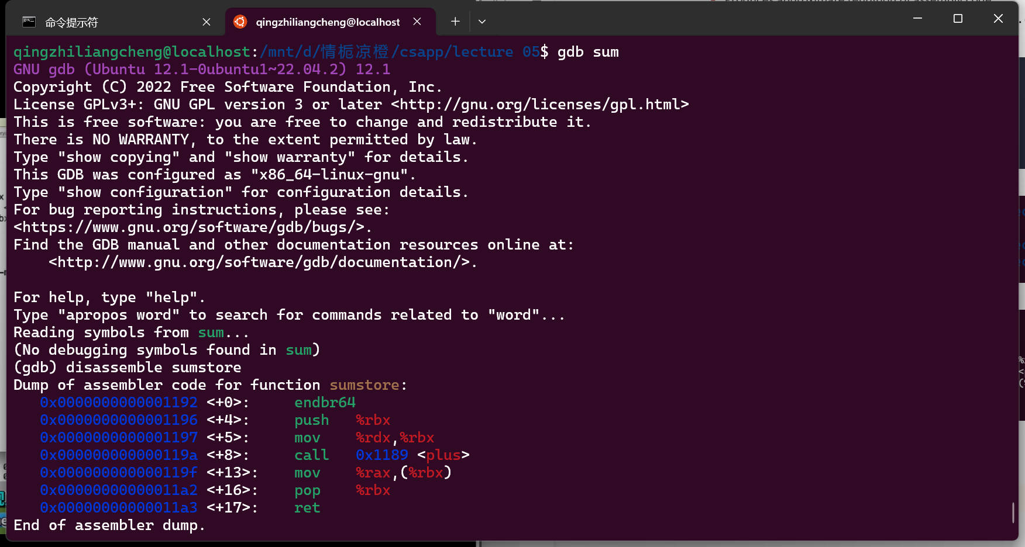The image size is (1025, 547).
Task: Click the endbr64 instruction text
Action: click(325, 403)
